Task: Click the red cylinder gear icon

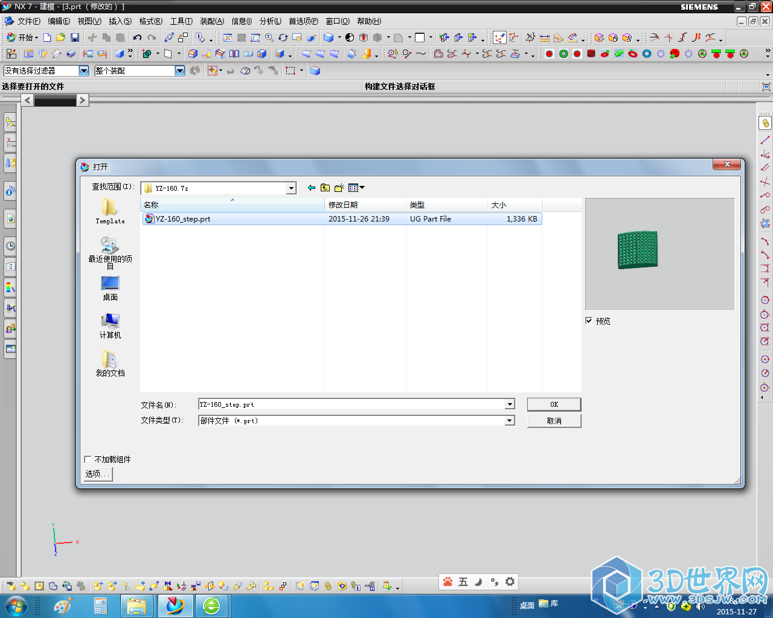Action: [x=591, y=54]
